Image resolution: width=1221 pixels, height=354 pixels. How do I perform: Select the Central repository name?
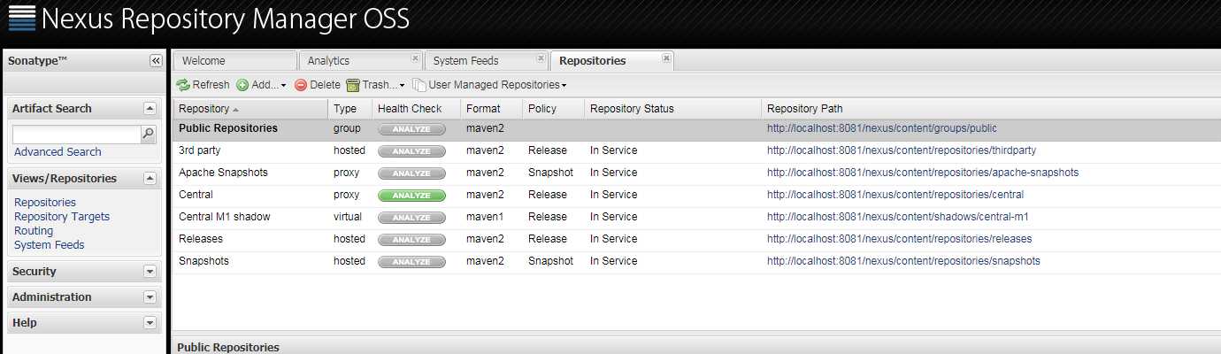(196, 195)
